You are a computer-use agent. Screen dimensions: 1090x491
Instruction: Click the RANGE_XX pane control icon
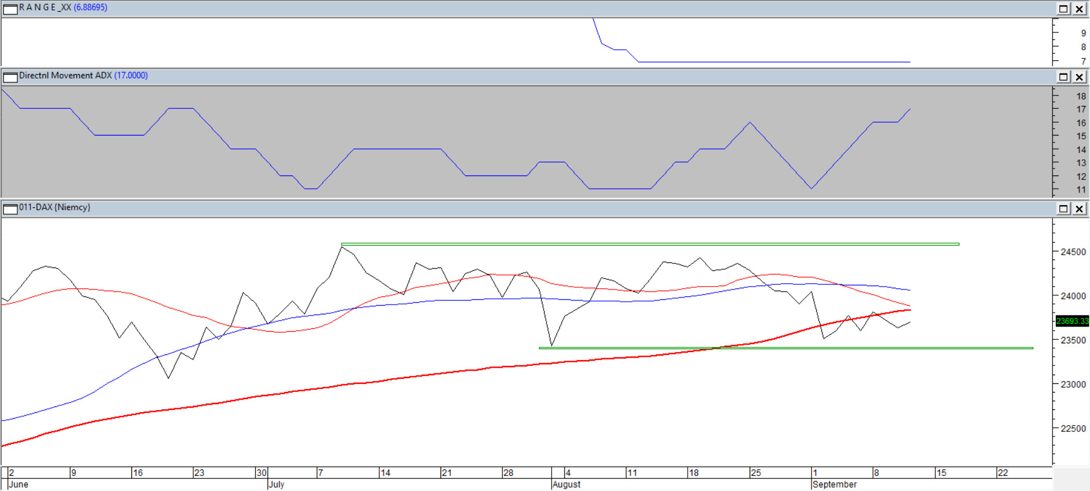click(x=10, y=9)
